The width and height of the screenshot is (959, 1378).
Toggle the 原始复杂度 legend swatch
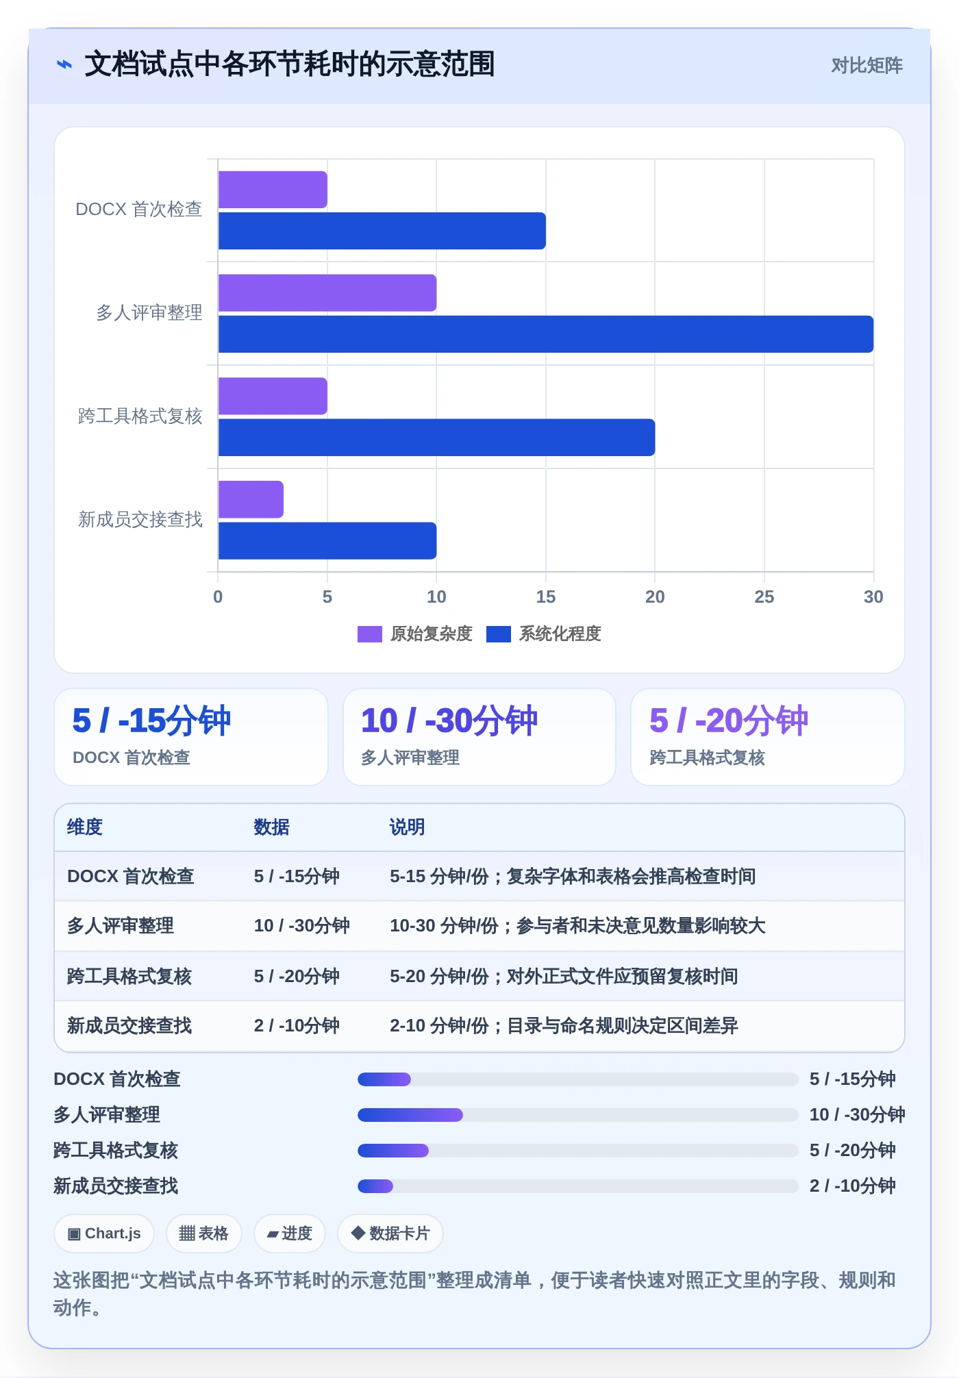(x=369, y=634)
